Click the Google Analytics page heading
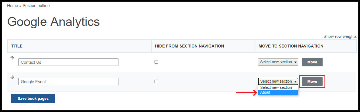 click(x=53, y=22)
